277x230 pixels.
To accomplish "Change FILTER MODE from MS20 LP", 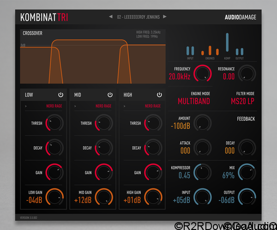I will (x=242, y=101).
